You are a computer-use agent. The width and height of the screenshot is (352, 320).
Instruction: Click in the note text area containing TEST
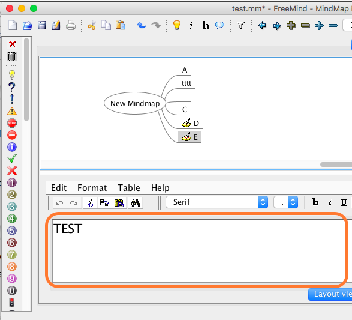click(198, 251)
